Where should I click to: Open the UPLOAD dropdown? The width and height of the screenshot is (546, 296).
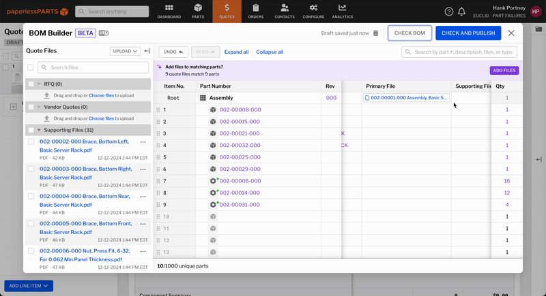[125, 51]
